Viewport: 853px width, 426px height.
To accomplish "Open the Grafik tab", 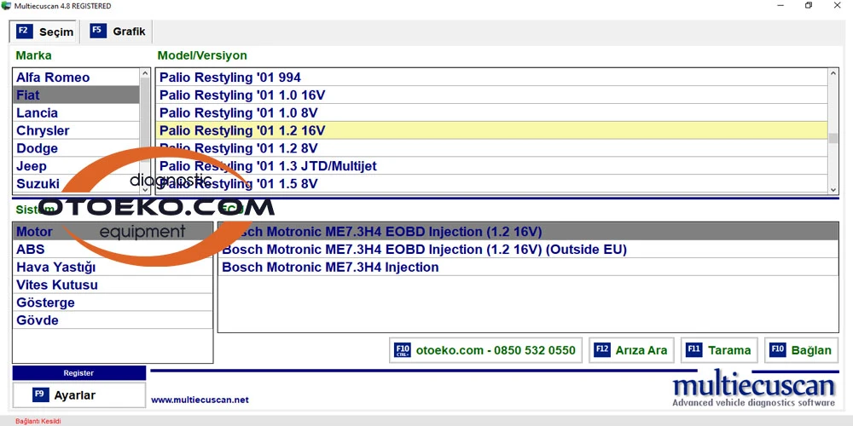I will pos(118,32).
